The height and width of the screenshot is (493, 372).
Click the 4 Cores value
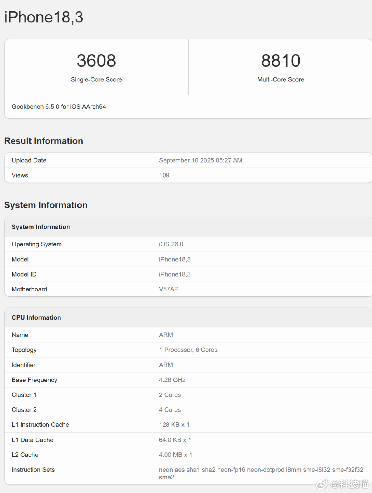[170, 410]
